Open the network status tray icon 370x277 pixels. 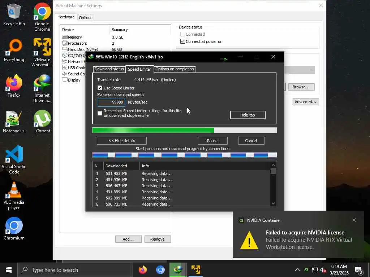[315, 270]
